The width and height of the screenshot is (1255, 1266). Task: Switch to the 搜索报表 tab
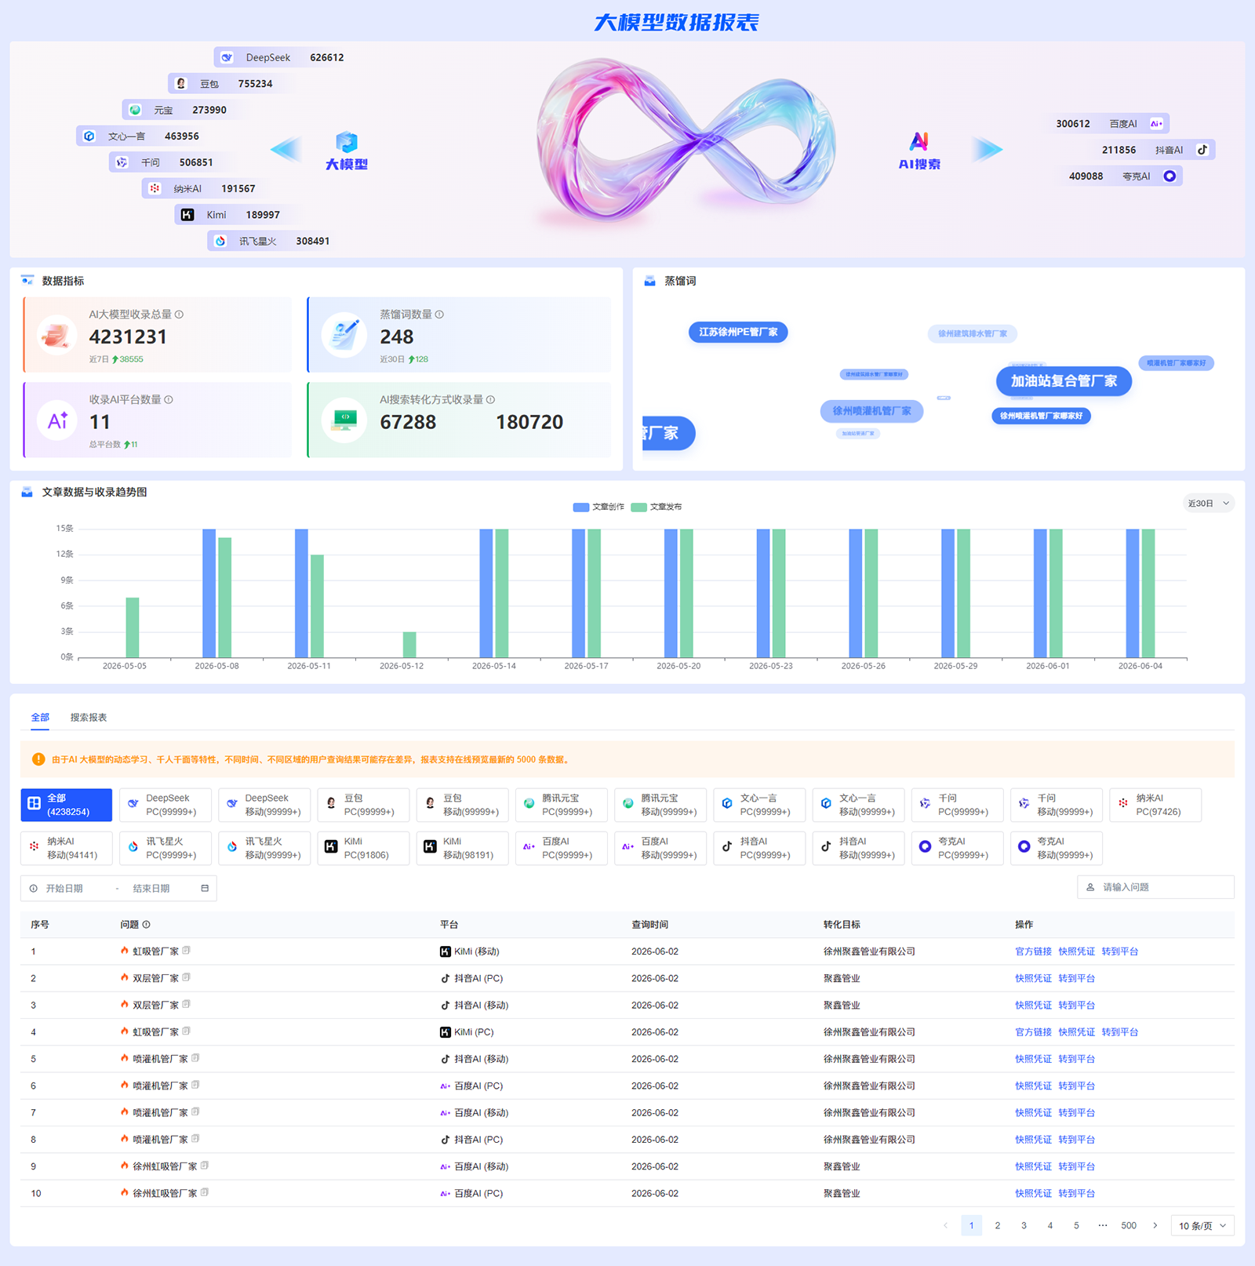pos(89,717)
